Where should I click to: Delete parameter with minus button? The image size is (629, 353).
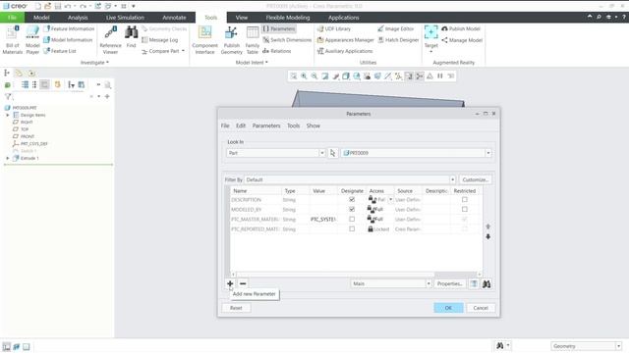point(243,283)
